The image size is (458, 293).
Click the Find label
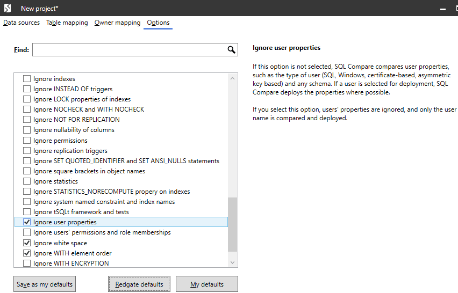tap(22, 50)
